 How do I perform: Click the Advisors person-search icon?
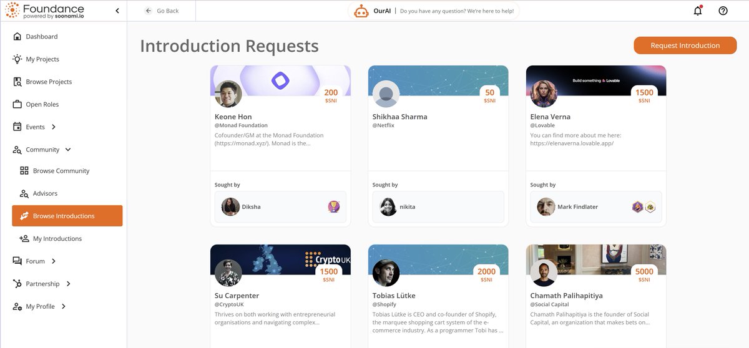click(24, 193)
